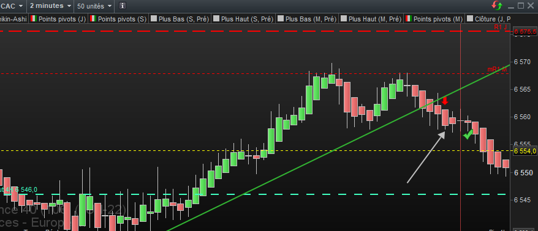
Task: Open the 50 unités dropdown
Action: pyautogui.click(x=95, y=6)
